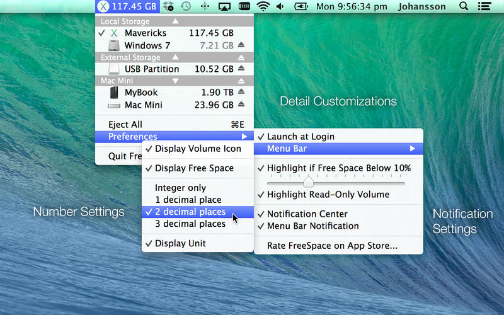Click Rate FreeSpace on App Store
The width and height of the screenshot is (504, 315).
tap(332, 246)
